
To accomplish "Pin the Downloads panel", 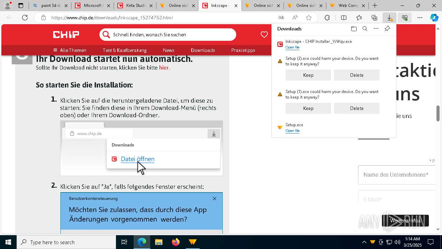I will [x=387, y=29].
